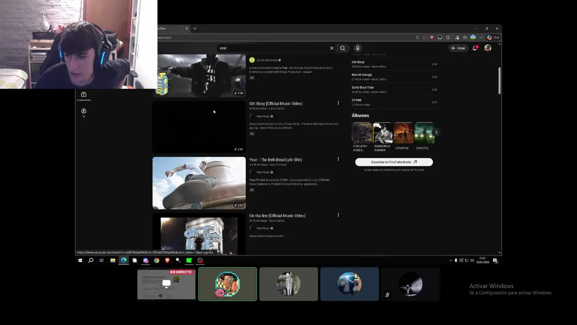The height and width of the screenshot is (325, 577).
Task: Open 2093 (P2) album cover
Action: coord(424,133)
